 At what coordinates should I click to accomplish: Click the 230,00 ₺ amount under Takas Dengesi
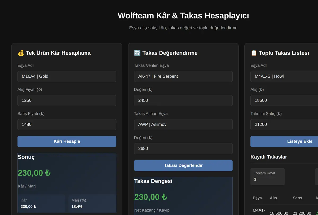pyautogui.click(x=151, y=197)
